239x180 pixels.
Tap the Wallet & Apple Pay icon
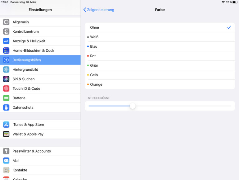pyautogui.click(x=6, y=134)
